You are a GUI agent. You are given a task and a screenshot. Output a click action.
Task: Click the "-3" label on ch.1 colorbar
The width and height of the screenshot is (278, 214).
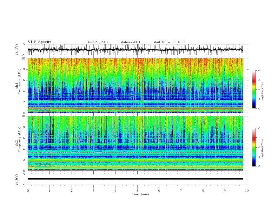pyautogui.click(x=259, y=70)
